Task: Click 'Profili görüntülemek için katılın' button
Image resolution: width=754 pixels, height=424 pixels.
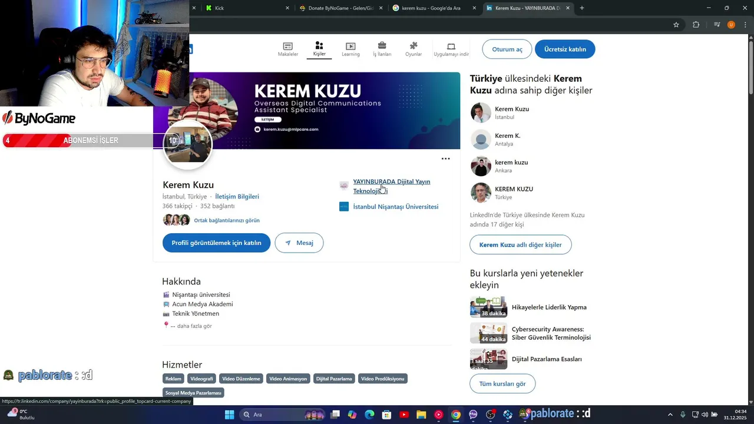Action: (x=216, y=243)
